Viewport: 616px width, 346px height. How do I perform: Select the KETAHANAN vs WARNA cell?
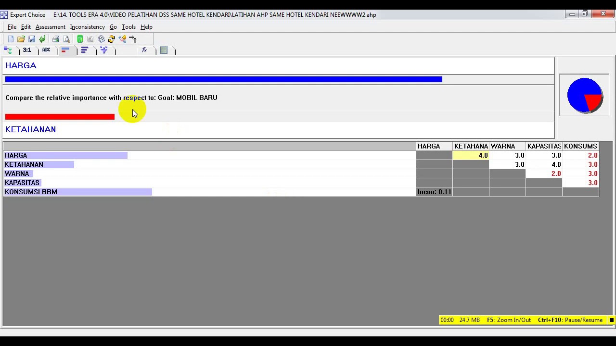[507, 164]
